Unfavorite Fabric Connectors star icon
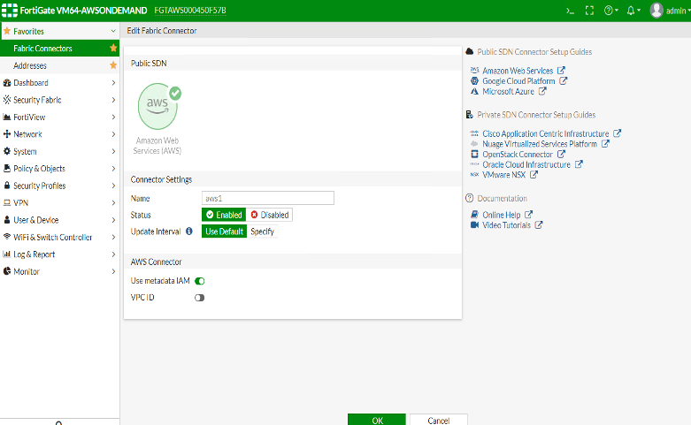 point(113,48)
